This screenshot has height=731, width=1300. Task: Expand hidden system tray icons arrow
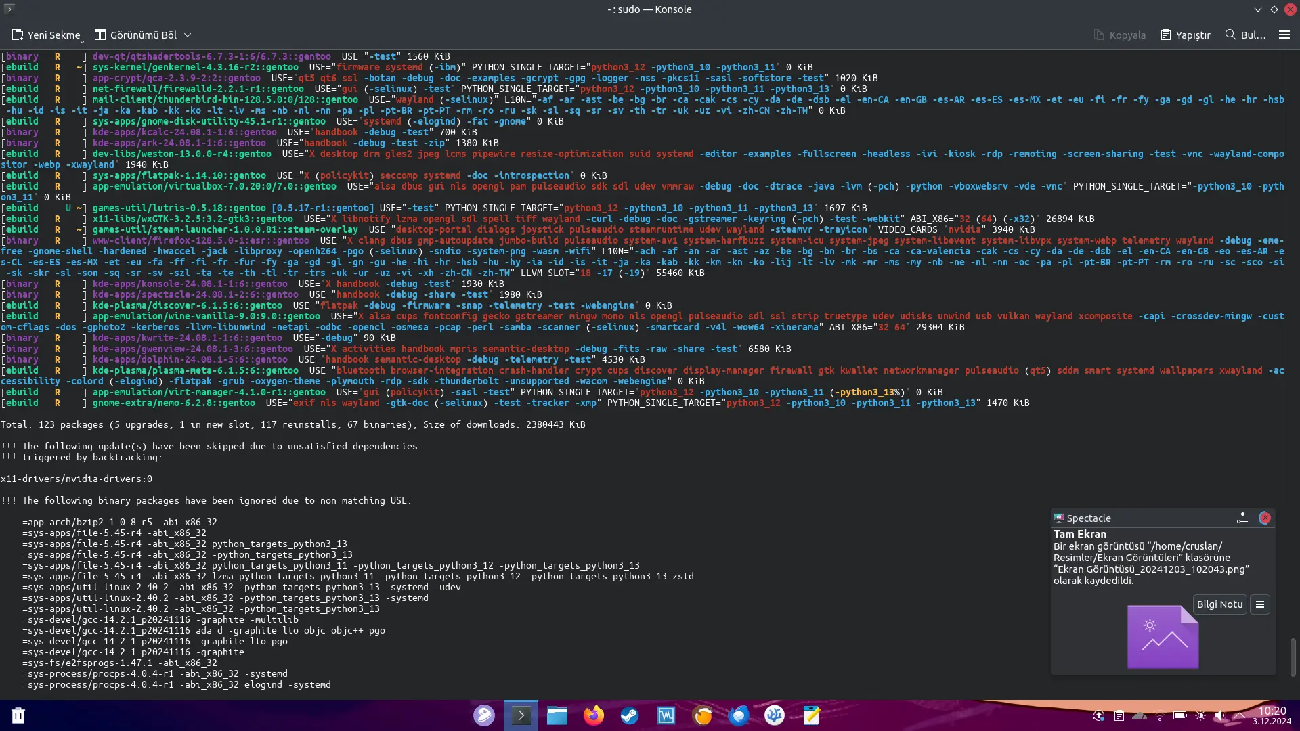tap(1240, 715)
